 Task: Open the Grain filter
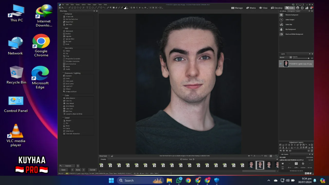point(67,44)
